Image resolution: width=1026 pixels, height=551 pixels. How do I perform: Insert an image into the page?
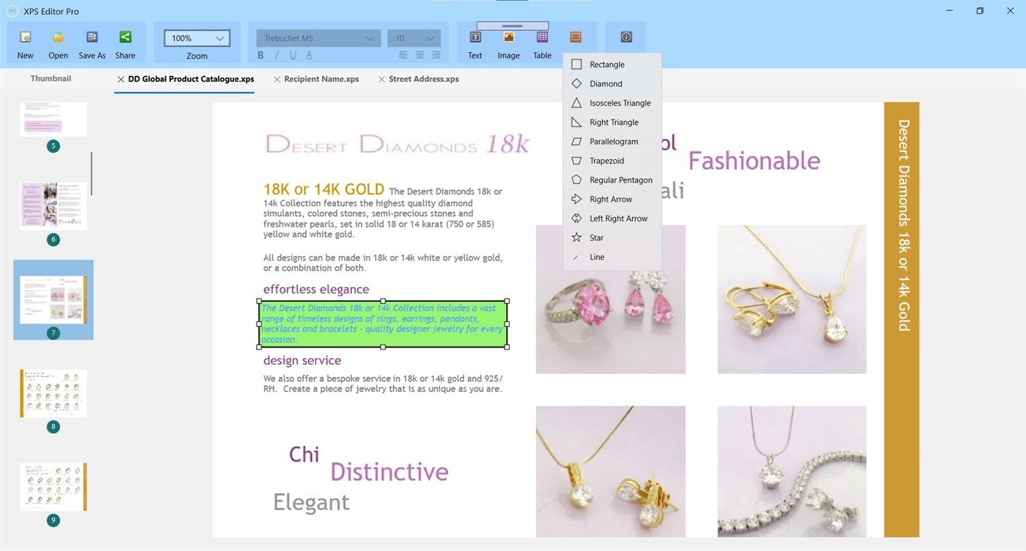(508, 42)
